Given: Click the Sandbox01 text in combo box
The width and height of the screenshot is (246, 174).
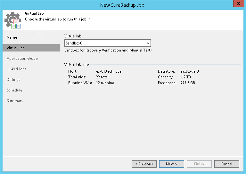Looking at the screenshot, I should tap(75, 43).
